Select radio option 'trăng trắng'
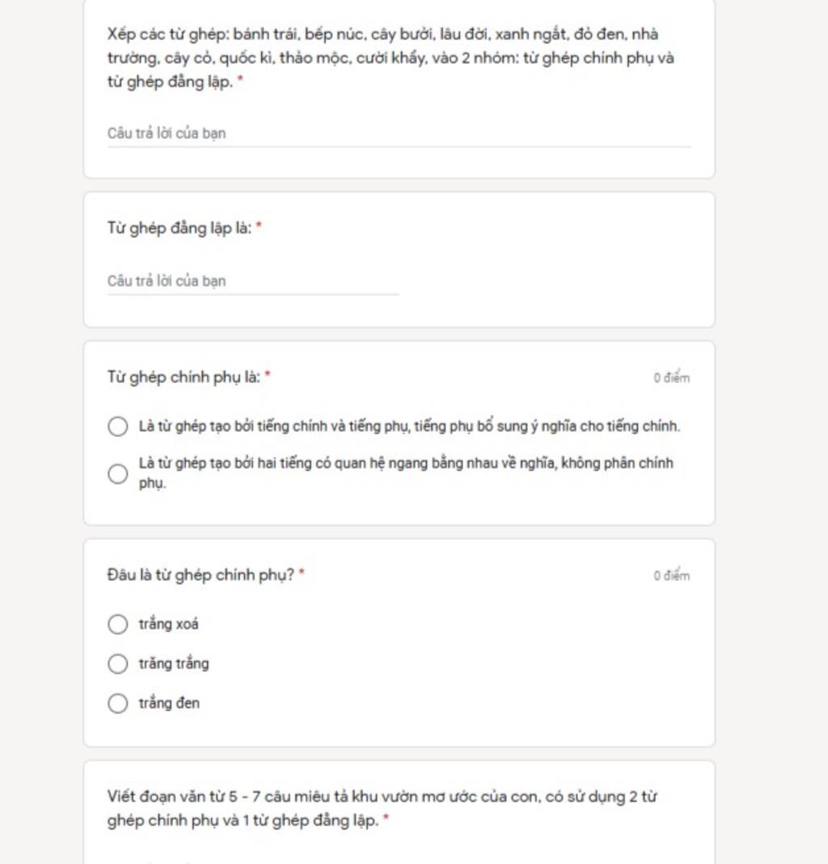This screenshot has width=828, height=864. pos(117,664)
